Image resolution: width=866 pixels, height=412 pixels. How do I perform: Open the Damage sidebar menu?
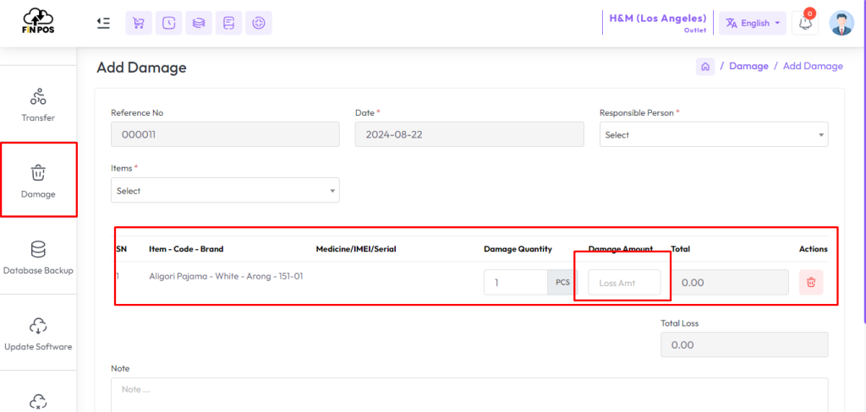pos(38,181)
